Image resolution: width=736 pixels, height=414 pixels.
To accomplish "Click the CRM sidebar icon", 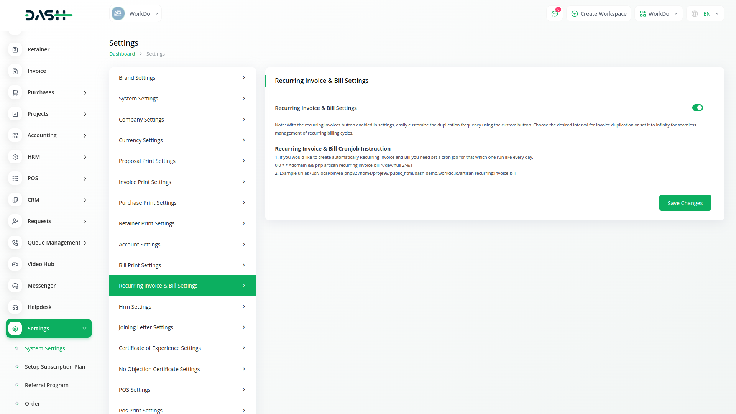I will tap(15, 200).
